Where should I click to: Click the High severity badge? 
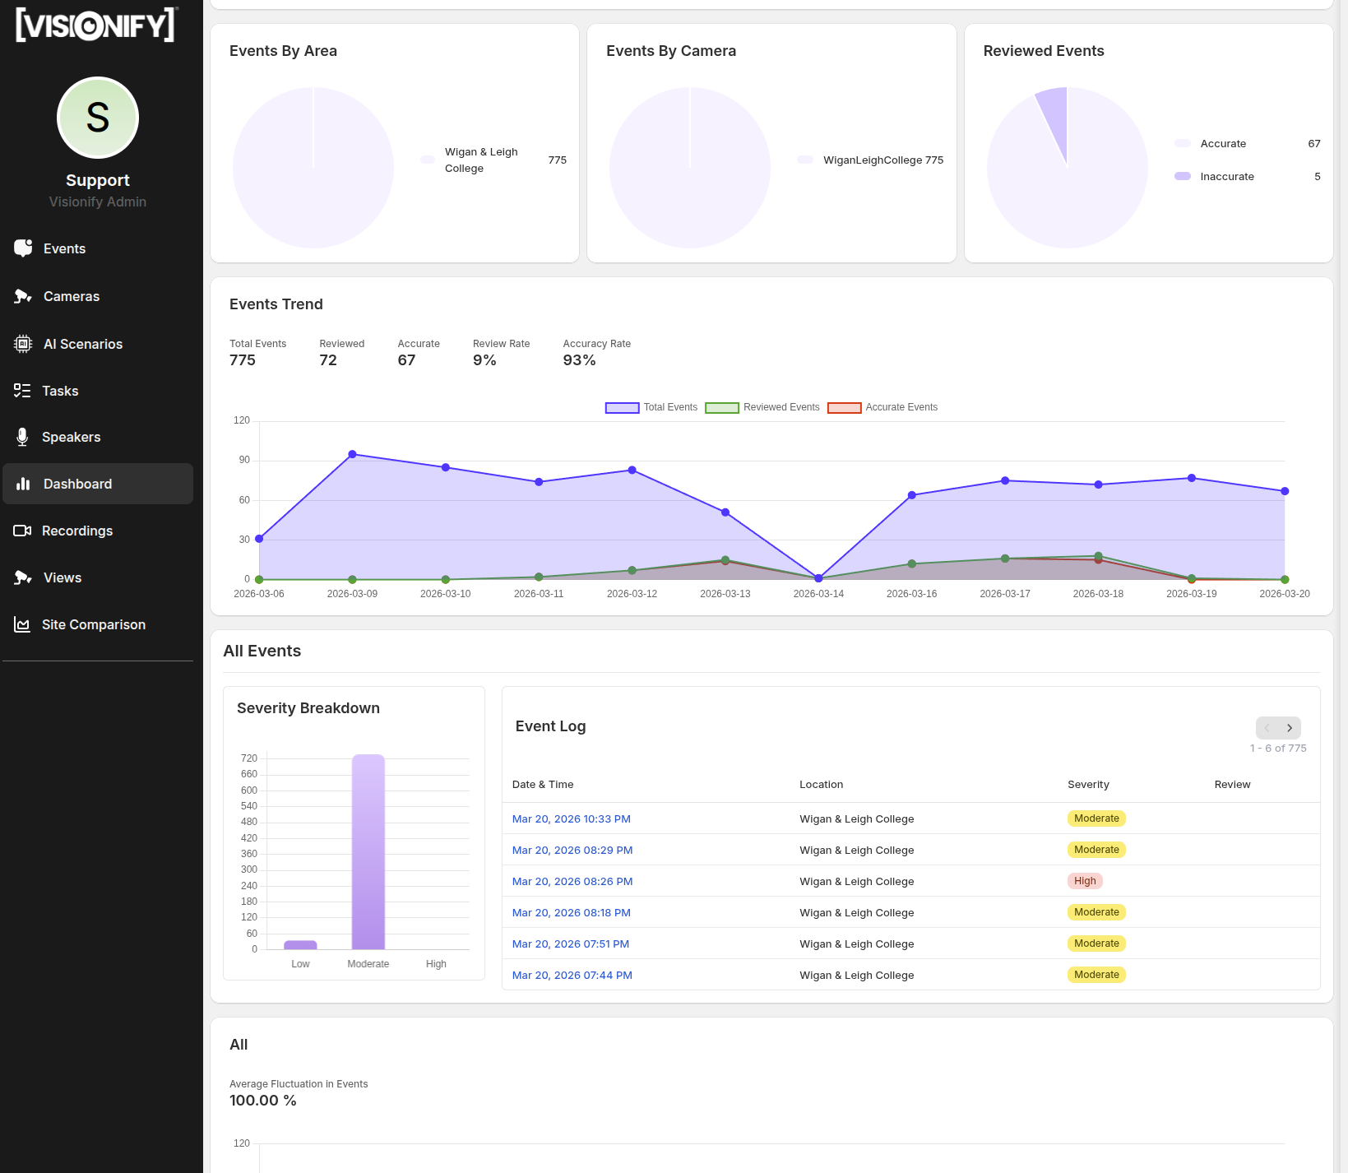coord(1085,881)
